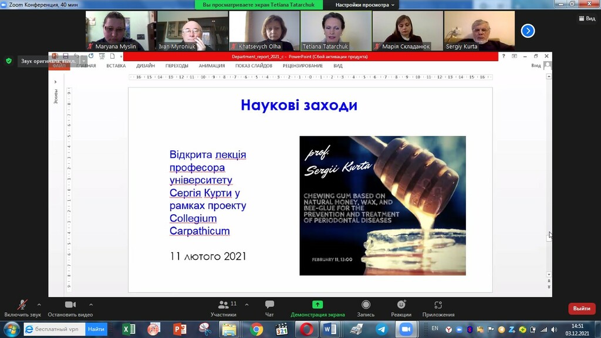Click Collegium Carpathicum text on slide
Screen dimensions: 601x338
coord(200,225)
